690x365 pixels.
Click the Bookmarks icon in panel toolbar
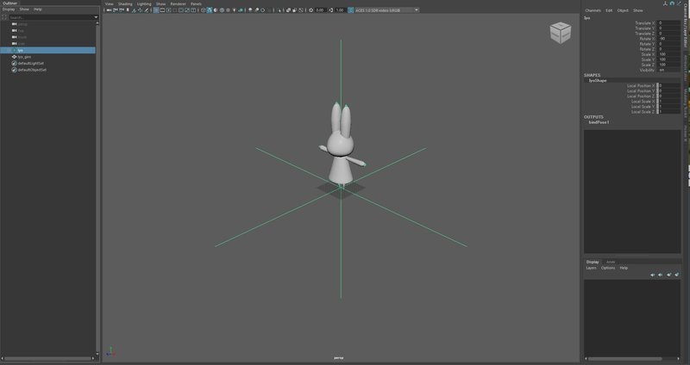[x=127, y=9]
